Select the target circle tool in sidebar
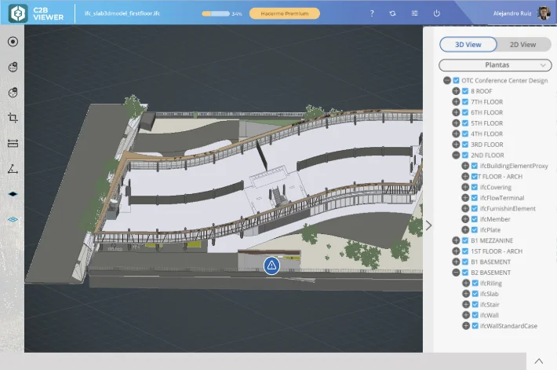The image size is (557, 370). 13,42
